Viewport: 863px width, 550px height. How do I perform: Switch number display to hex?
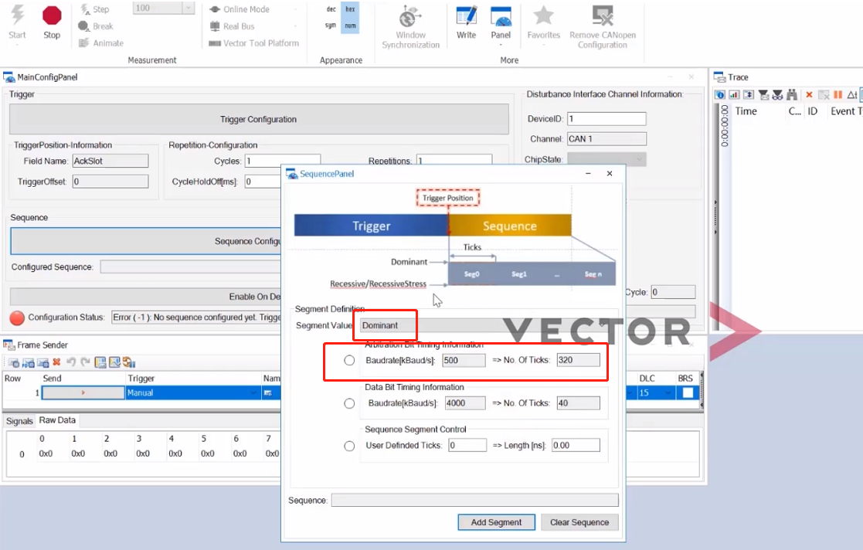click(x=350, y=9)
